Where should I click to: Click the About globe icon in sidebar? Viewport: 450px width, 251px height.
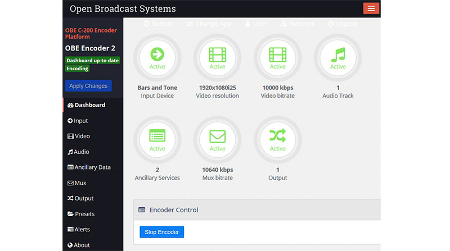(70, 245)
